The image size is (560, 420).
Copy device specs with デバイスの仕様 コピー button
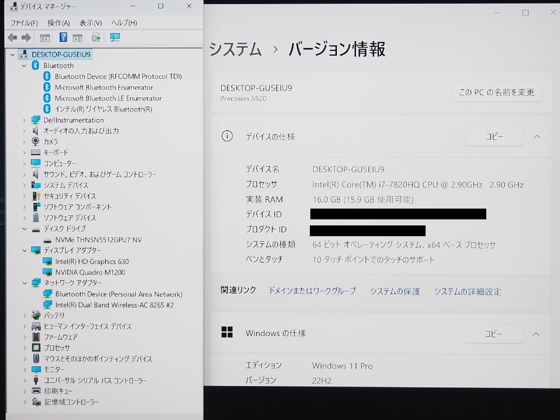[495, 137]
